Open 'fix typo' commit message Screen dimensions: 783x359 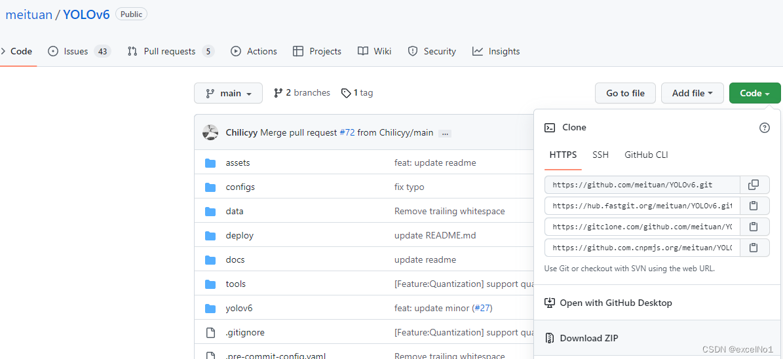(410, 187)
